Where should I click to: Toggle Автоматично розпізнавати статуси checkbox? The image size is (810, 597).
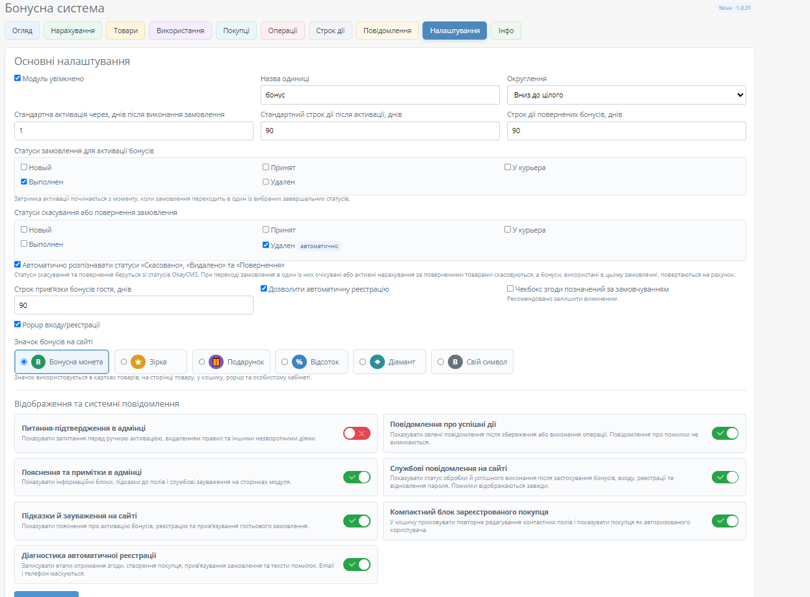(18, 264)
